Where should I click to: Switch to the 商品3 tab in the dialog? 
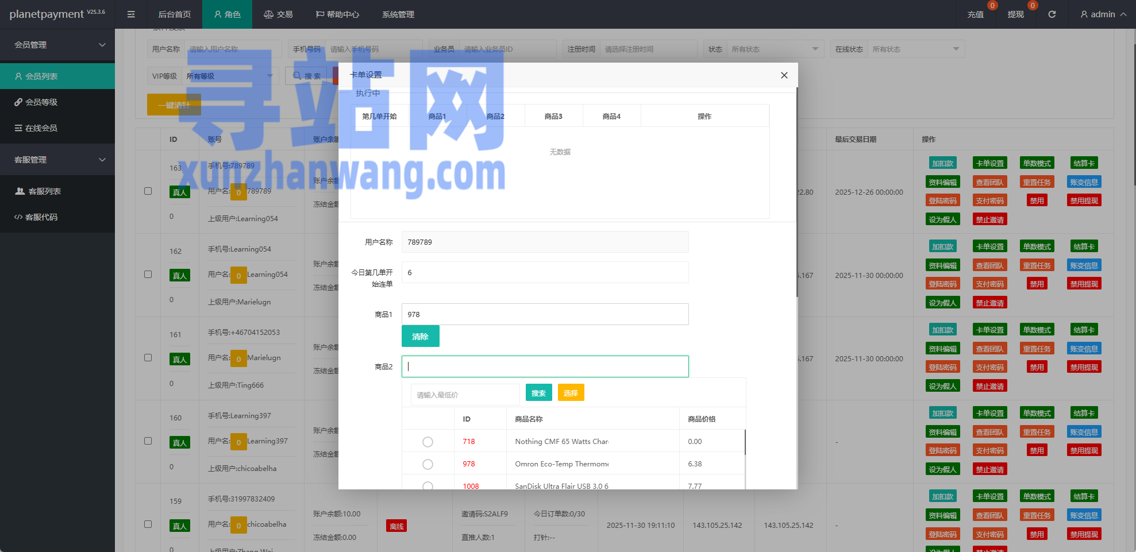(553, 115)
